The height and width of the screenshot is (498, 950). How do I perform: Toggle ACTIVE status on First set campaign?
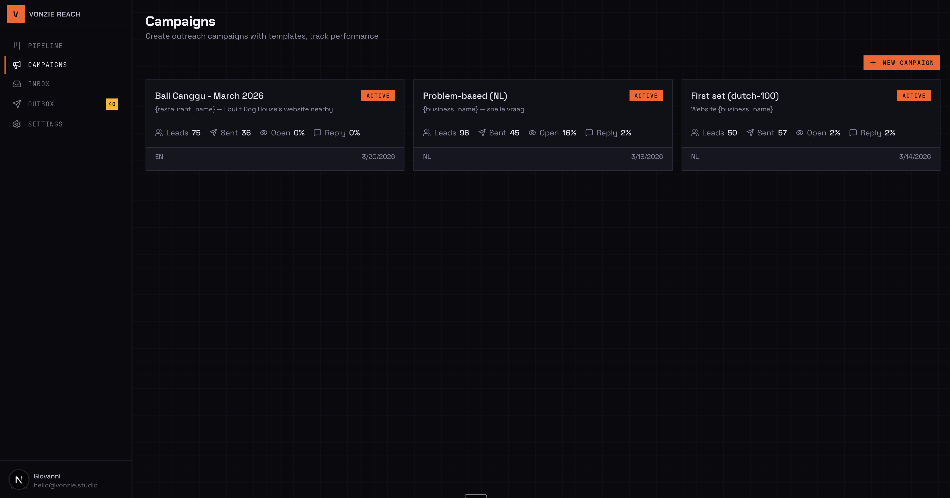click(x=914, y=95)
